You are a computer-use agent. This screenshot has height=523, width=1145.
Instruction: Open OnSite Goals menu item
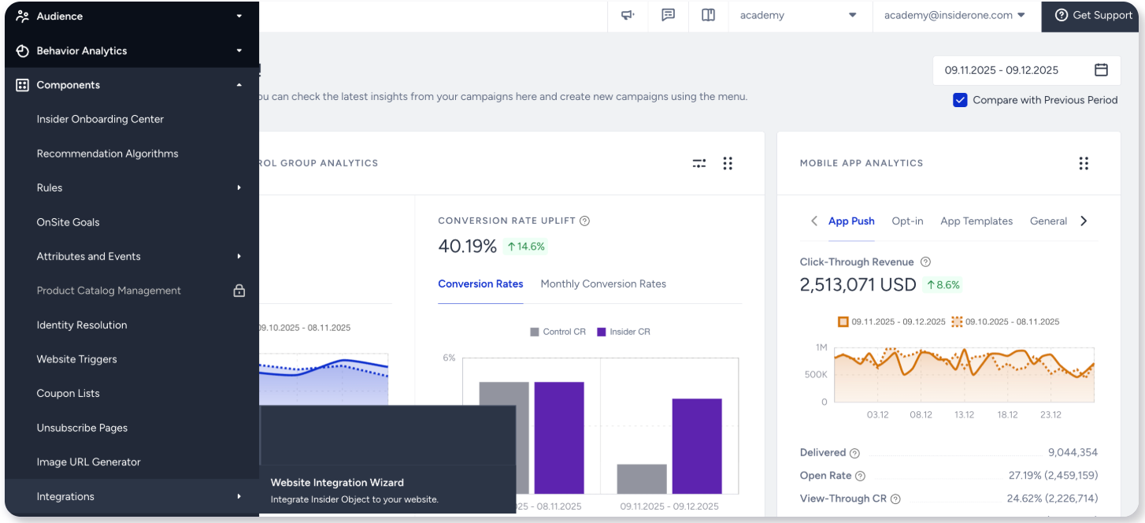point(68,222)
